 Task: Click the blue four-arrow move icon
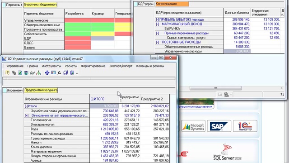pos(47,73)
